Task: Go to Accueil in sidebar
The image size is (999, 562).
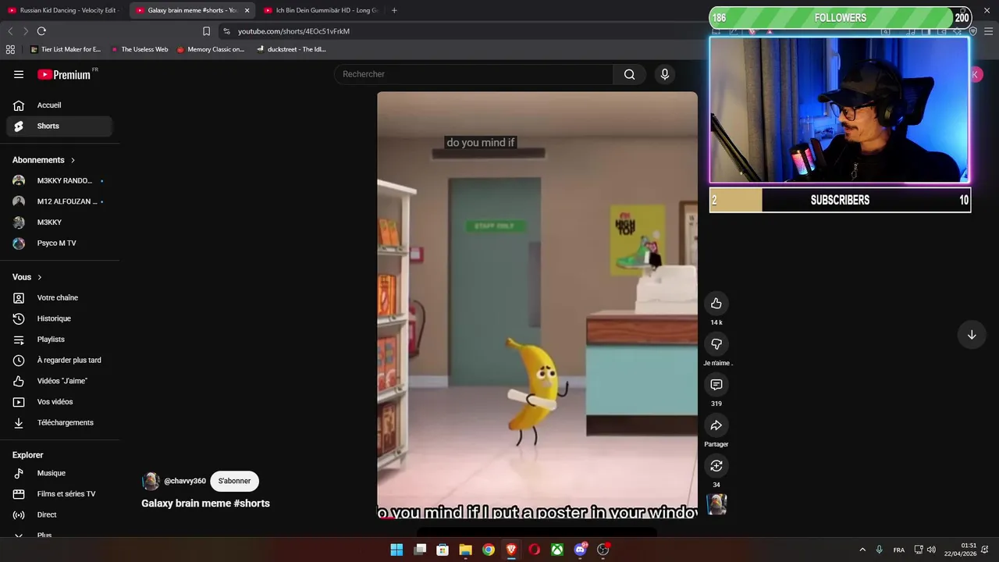Action: click(x=59, y=105)
